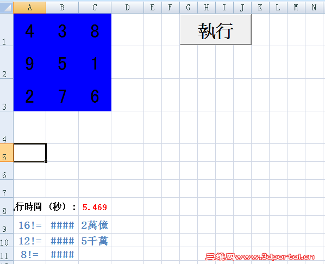Click the selected cell A5
This screenshot has width=325, height=264.
pyautogui.click(x=30, y=153)
